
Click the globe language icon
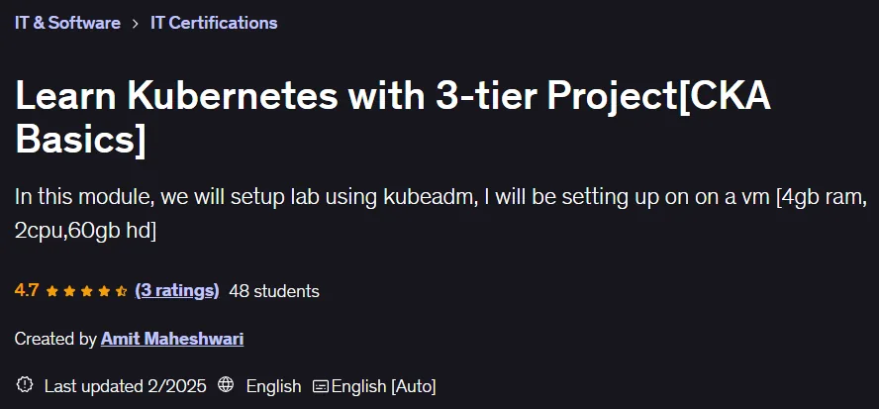point(226,385)
